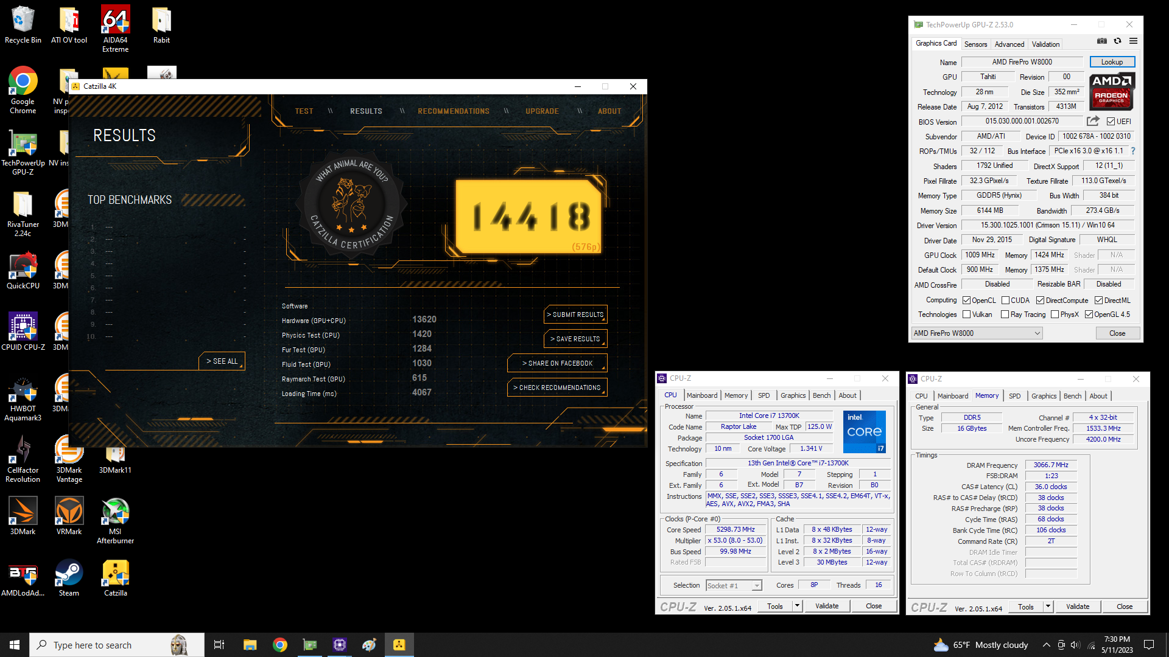Open CPUID CPU-Z desktop shortcut
Image resolution: width=1169 pixels, height=657 pixels.
(x=23, y=332)
